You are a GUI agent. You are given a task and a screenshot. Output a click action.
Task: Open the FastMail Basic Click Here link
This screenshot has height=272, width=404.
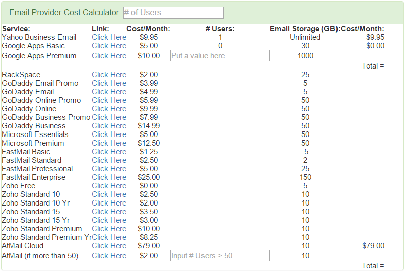109,152
